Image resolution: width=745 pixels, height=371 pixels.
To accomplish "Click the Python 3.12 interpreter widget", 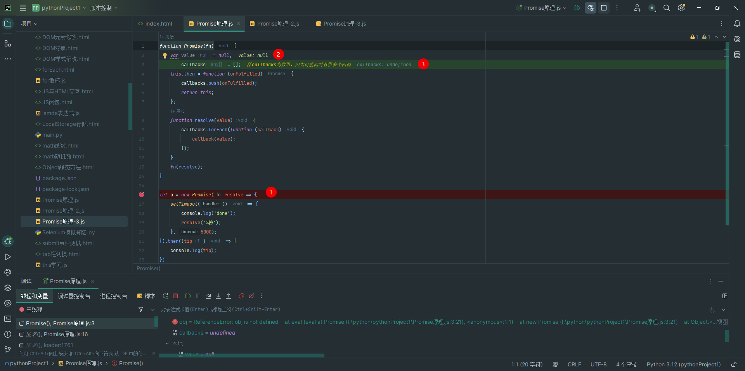I will point(684,364).
